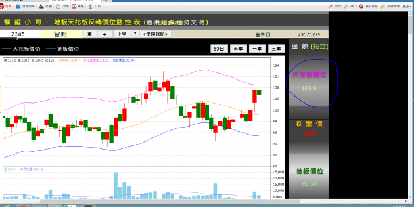The height and width of the screenshot is (207, 414).
Task: Open the 社團 community people icon
Action: [x=41, y=6]
